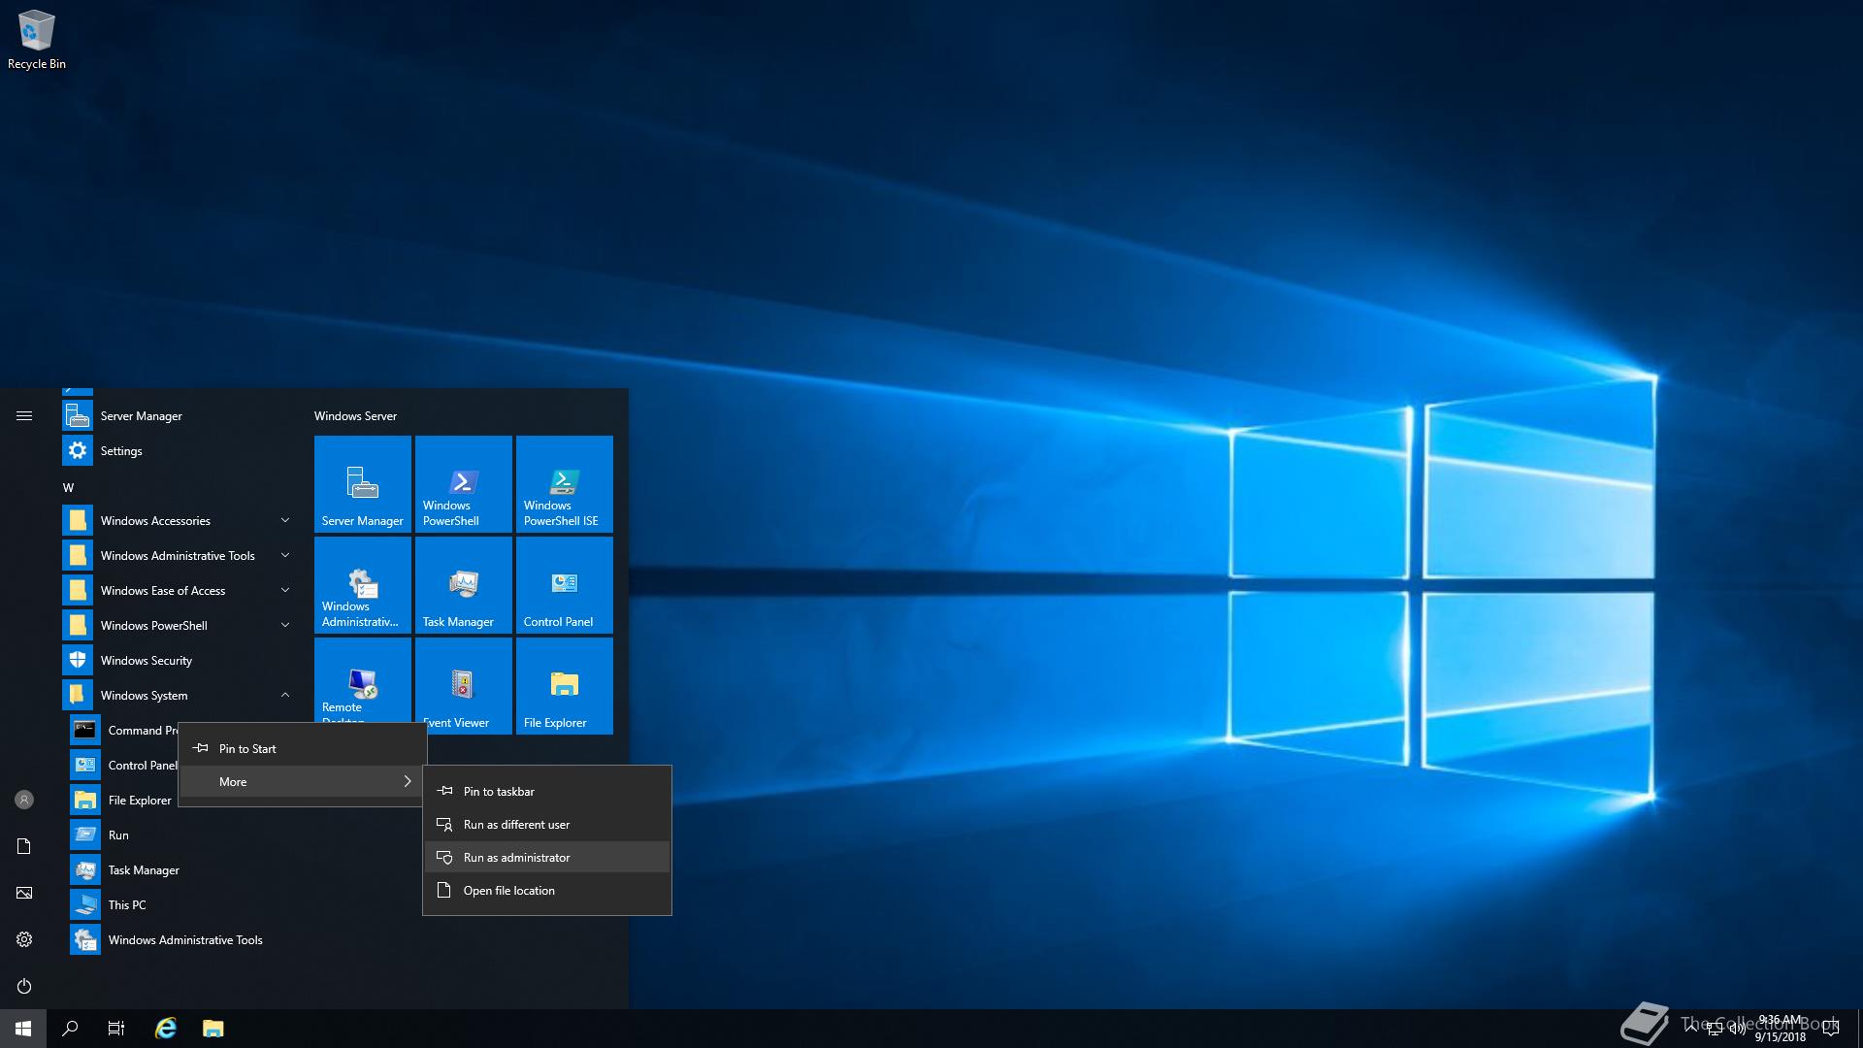Click the File Explorer tile
Viewport: 1863px width, 1048px height.
click(565, 686)
